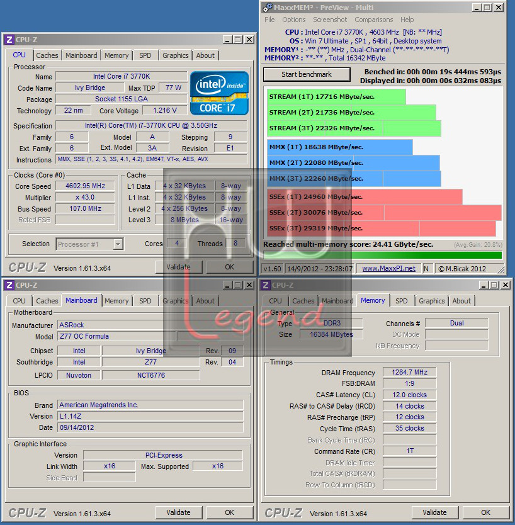This screenshot has height=525, width=515.
Task: Open the Processor #1 selection dropdown
Action: pyautogui.click(x=90, y=244)
